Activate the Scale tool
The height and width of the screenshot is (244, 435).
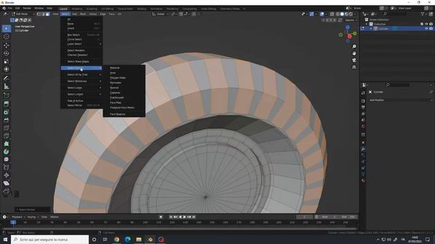(6, 61)
